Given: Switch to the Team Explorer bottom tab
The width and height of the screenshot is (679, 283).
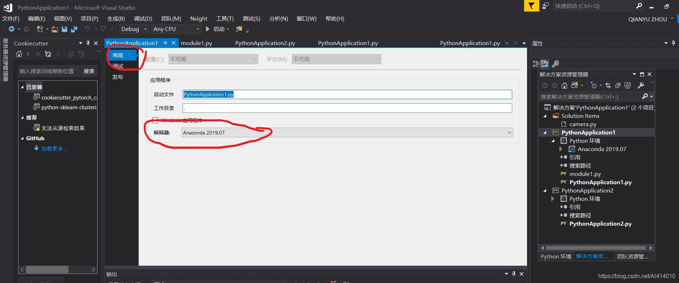Looking at the screenshot, I should 633,256.
